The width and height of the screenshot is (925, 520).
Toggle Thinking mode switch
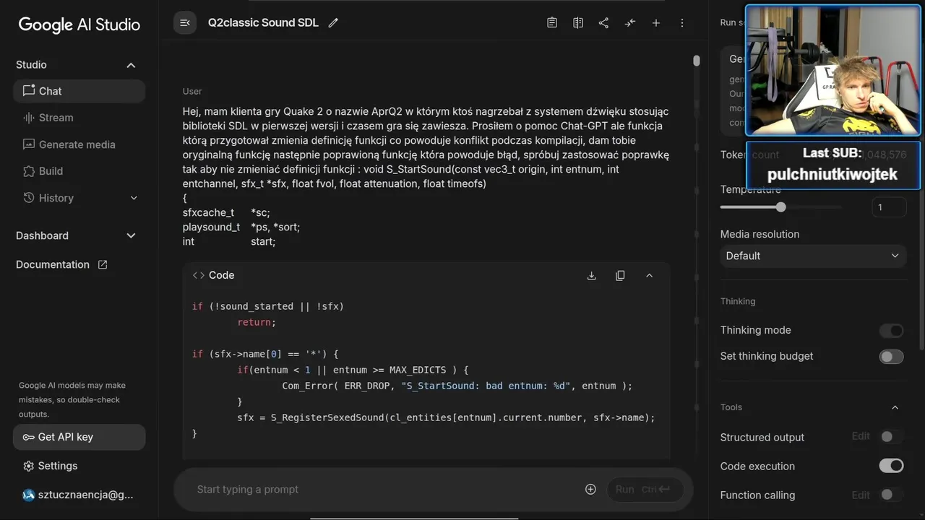coord(891,331)
